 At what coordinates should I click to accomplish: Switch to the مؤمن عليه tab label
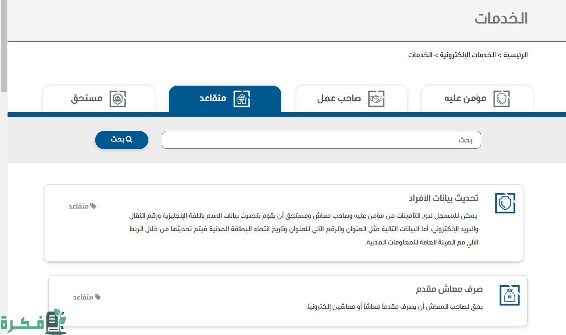(x=465, y=99)
